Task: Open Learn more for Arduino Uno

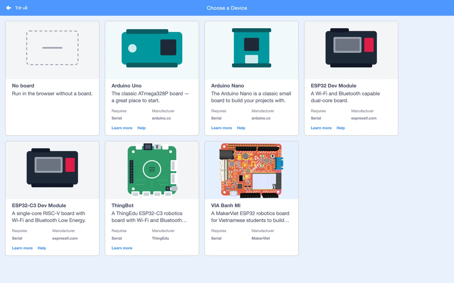Action: tap(122, 128)
